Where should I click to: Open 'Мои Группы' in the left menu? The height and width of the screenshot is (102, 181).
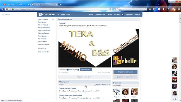[42, 36]
